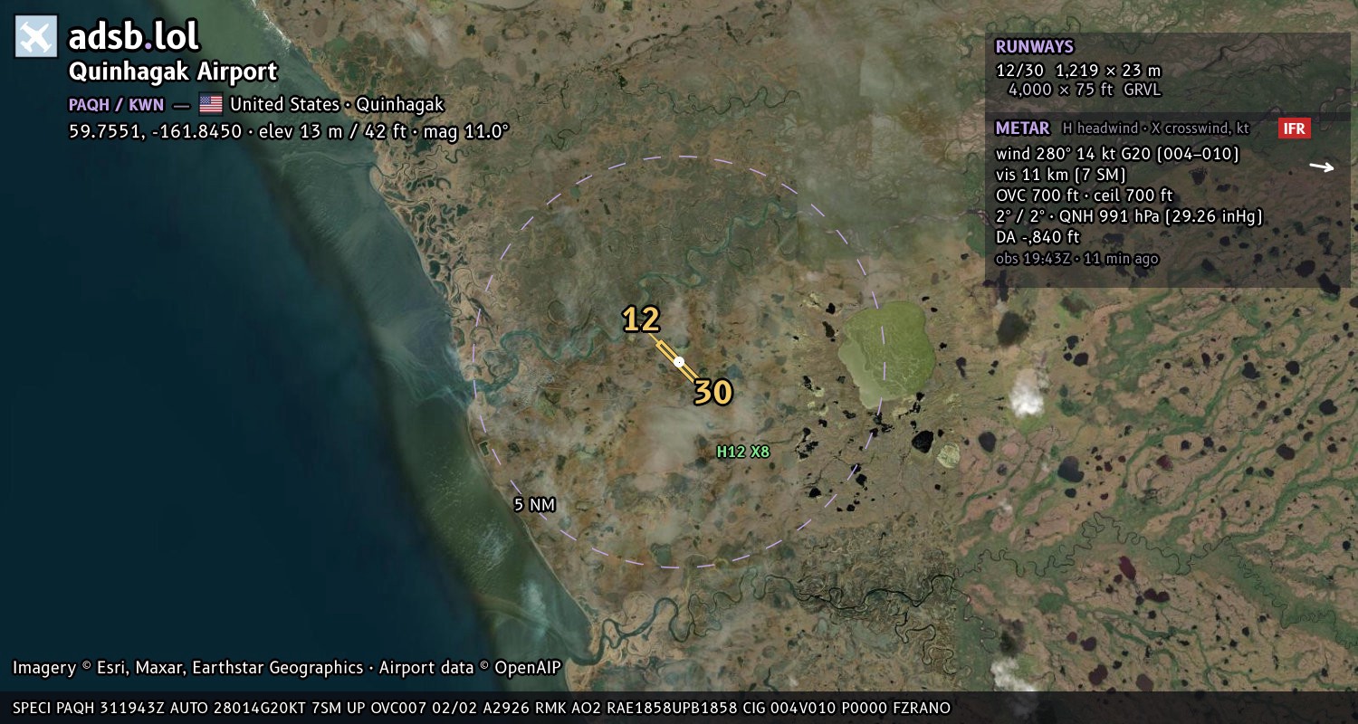Click the Imagery Esri attribution text
This screenshot has width=1358, height=724.
pyautogui.click(x=287, y=668)
